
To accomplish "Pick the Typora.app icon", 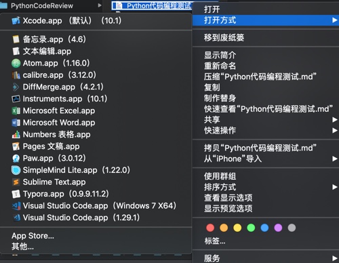I will click(16, 194).
